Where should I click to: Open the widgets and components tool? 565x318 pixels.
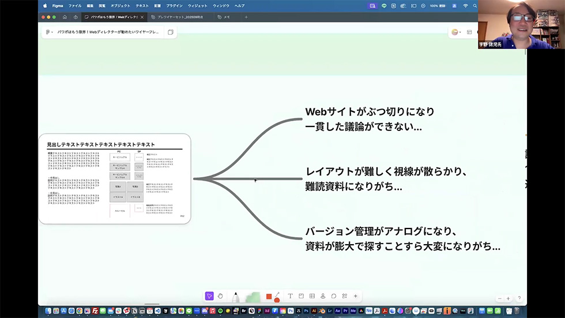tap(345, 296)
